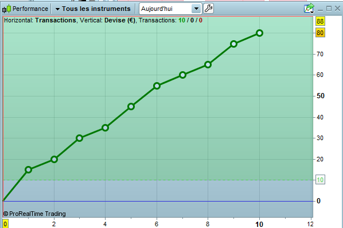Image resolution: width=343 pixels, height=228 pixels.
Task: Click the 'Transactions' horizontal axis label text
Action: (56, 20)
